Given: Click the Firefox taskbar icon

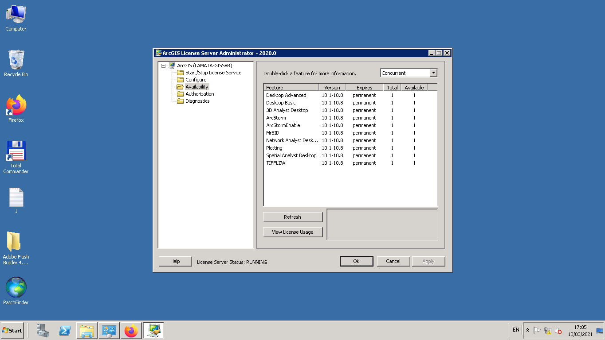Looking at the screenshot, I should tap(131, 331).
